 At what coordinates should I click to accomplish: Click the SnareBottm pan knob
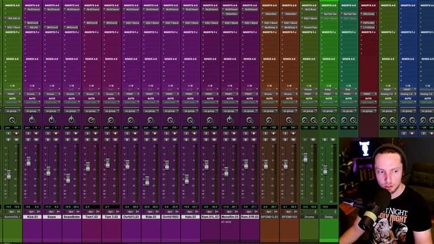coord(71,120)
